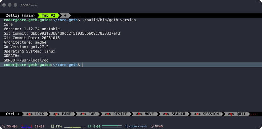262x129 pixels.
Task: Click the CPU chip icon
Action: [x=52, y=126]
